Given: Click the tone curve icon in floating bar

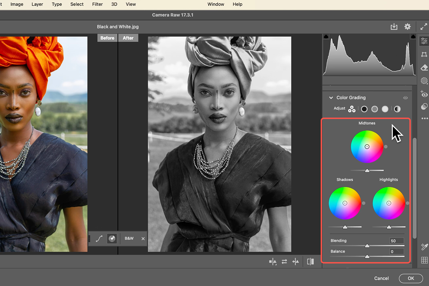Looking at the screenshot, I should pos(99,238).
